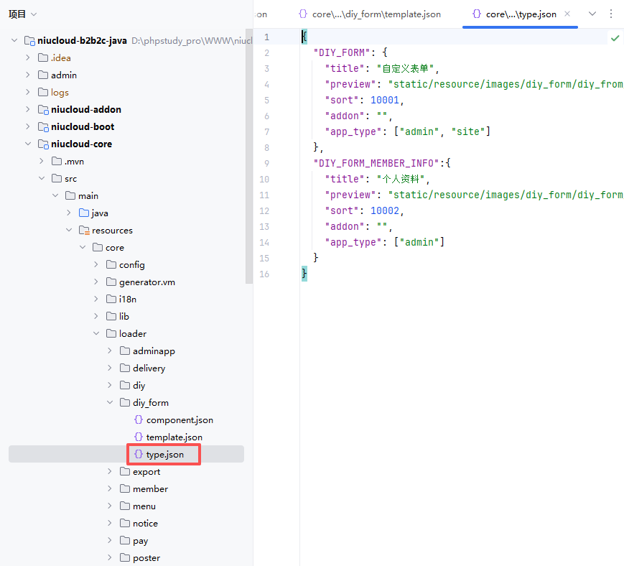Click the resources folder icon
This screenshot has width=624, height=566.
(83, 231)
